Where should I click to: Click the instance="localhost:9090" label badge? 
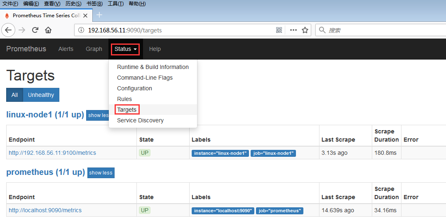pyautogui.click(x=223, y=211)
